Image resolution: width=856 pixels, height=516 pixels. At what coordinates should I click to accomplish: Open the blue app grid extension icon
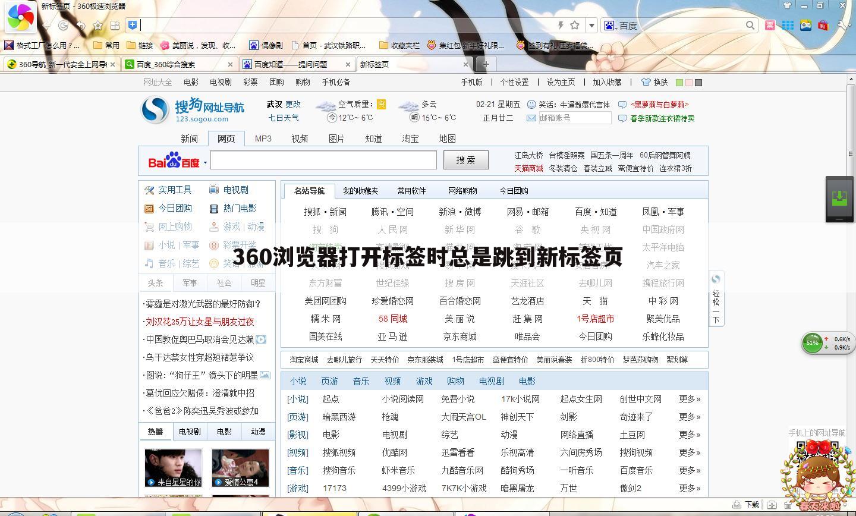[x=788, y=25]
